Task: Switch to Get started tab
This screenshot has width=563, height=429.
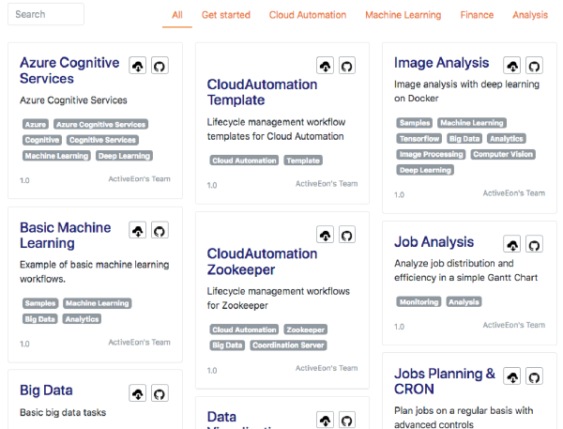Action: (x=226, y=15)
